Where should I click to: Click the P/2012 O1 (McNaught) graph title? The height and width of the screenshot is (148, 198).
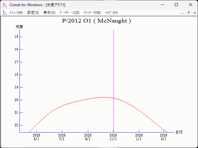97,21
